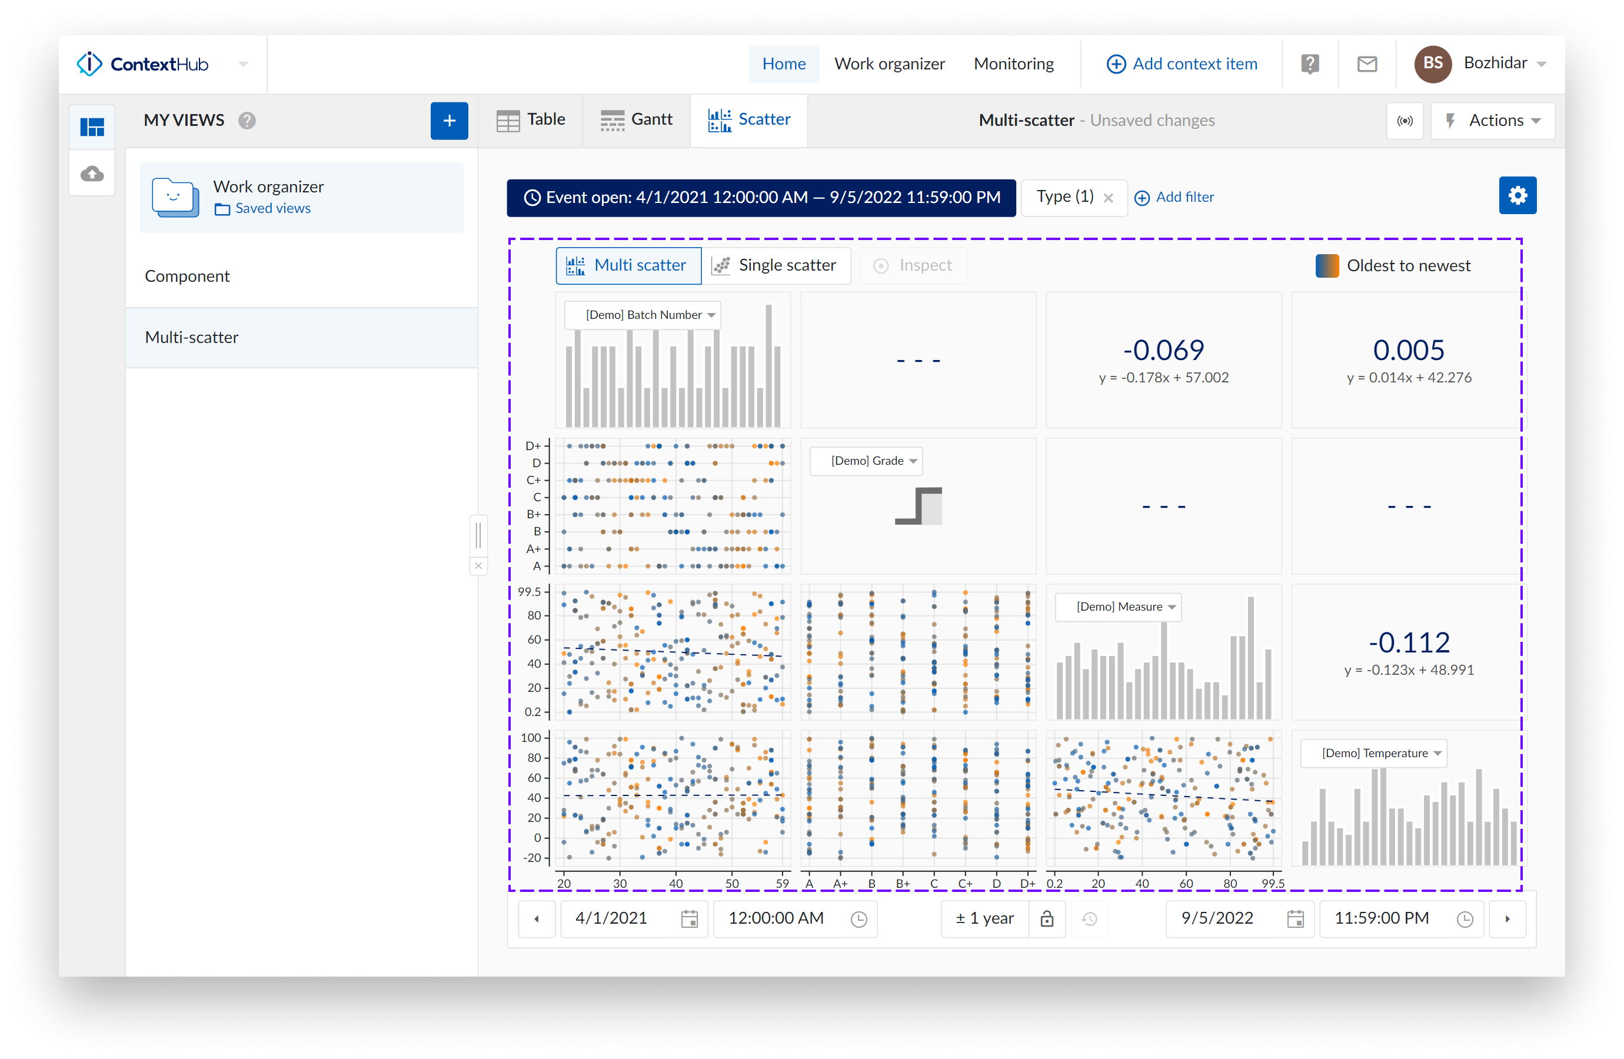Viewport: 1624px width, 1059px height.
Task: Click the live broadcast icon next to Actions
Action: (1406, 121)
